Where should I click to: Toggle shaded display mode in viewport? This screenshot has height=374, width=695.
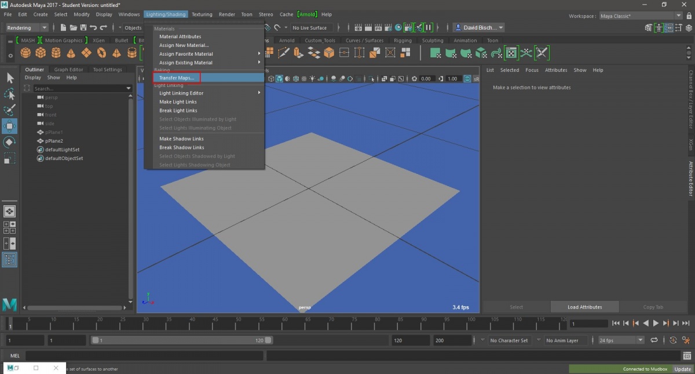279,78
